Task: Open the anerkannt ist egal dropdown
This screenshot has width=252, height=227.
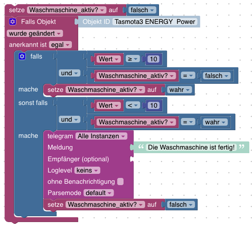Action: (x=60, y=45)
